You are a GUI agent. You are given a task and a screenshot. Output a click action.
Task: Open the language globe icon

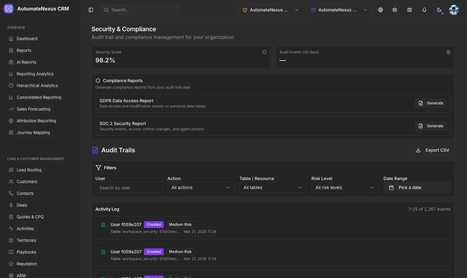click(x=381, y=10)
